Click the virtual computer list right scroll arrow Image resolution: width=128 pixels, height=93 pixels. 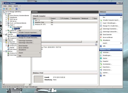point(97,42)
